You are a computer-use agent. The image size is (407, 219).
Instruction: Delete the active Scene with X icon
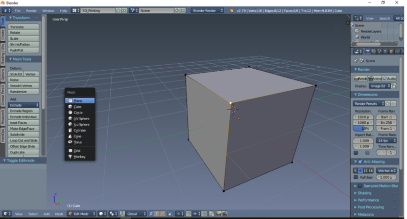tap(183, 11)
